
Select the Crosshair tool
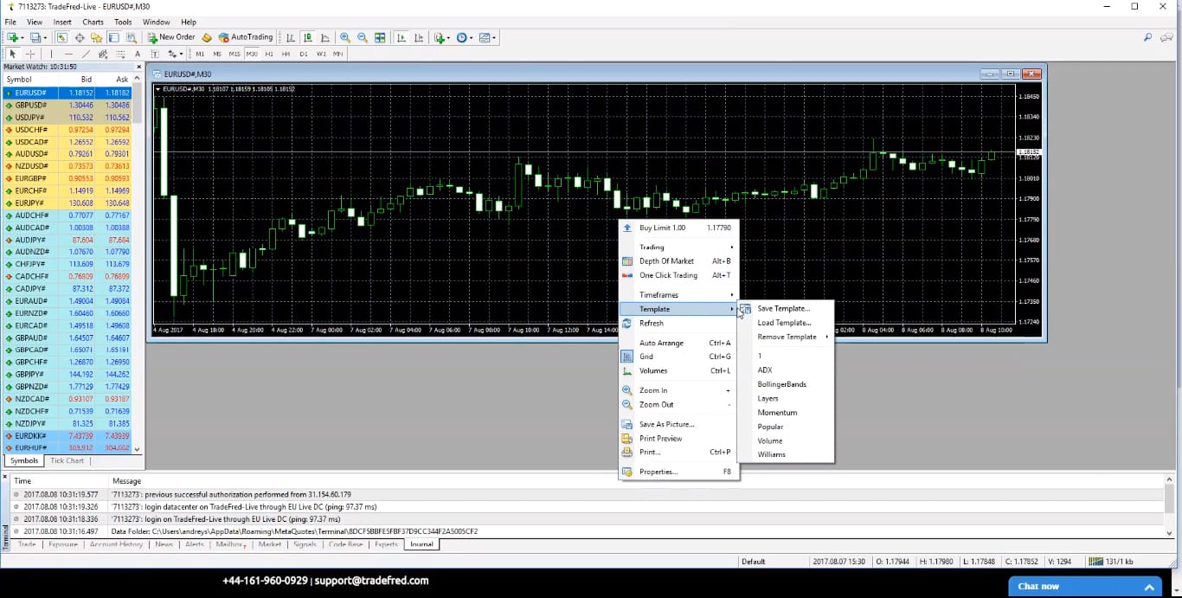[29, 54]
